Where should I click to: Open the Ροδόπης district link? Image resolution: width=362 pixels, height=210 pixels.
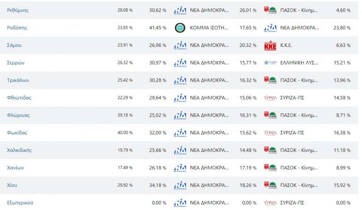(x=17, y=28)
